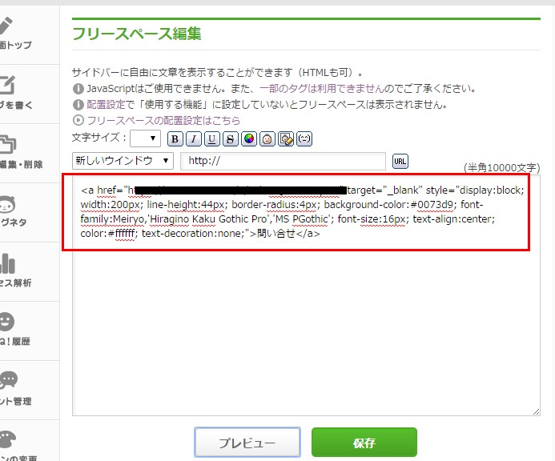The width and height of the screenshot is (555, 461).
Task: Apply italic with the I button
Action: pos(193,139)
